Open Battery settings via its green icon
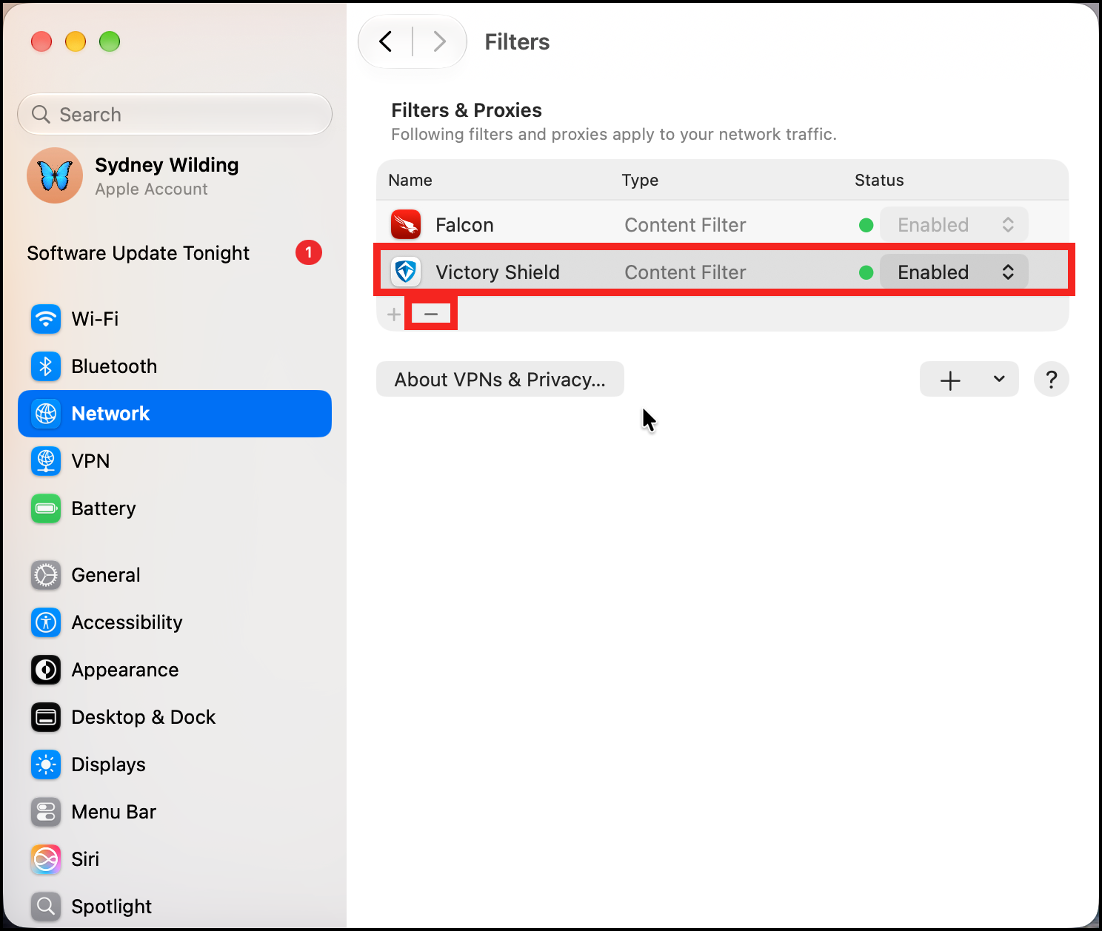Screen dimensions: 1102x931 [46, 508]
